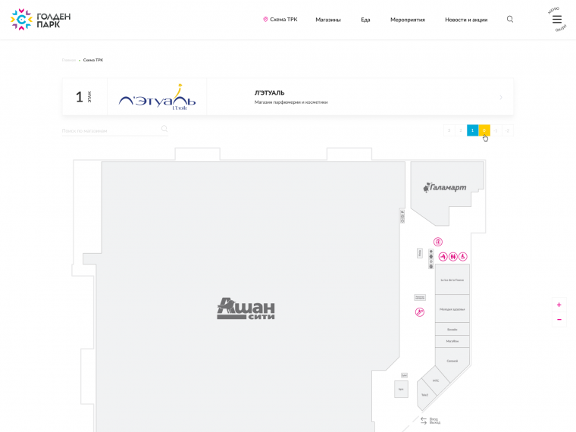
Task: Open the Новости и акции menu item
Action: pos(466,20)
